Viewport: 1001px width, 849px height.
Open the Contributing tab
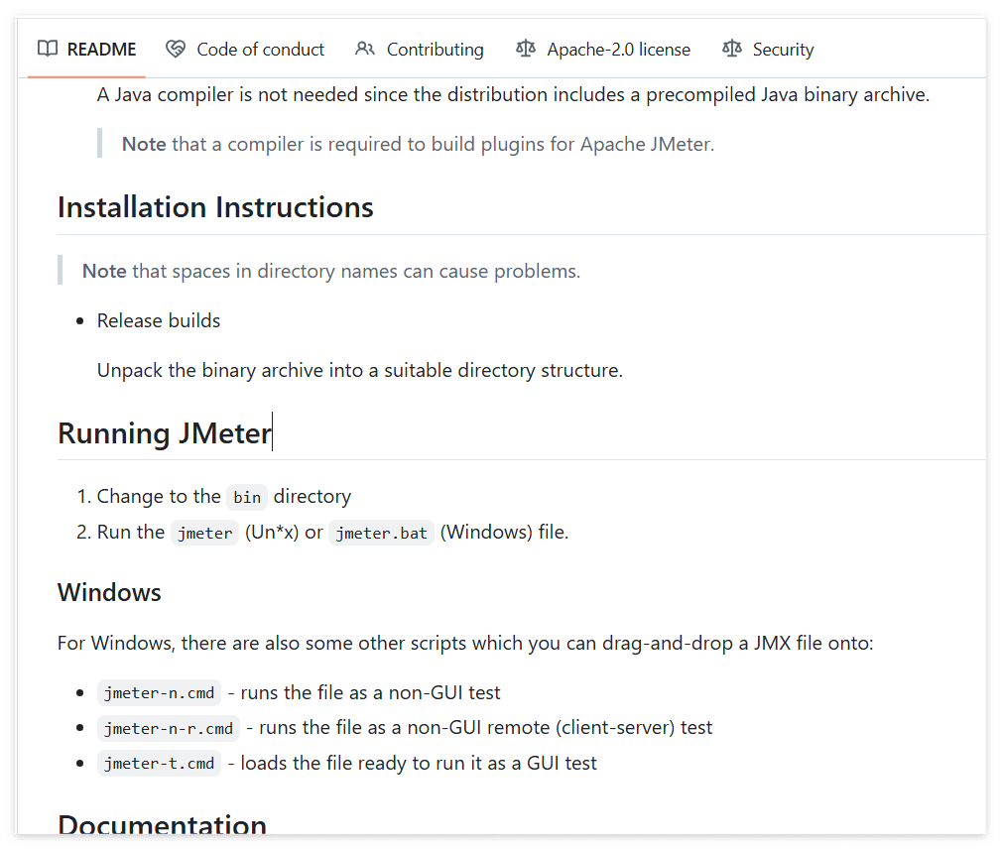(x=420, y=50)
